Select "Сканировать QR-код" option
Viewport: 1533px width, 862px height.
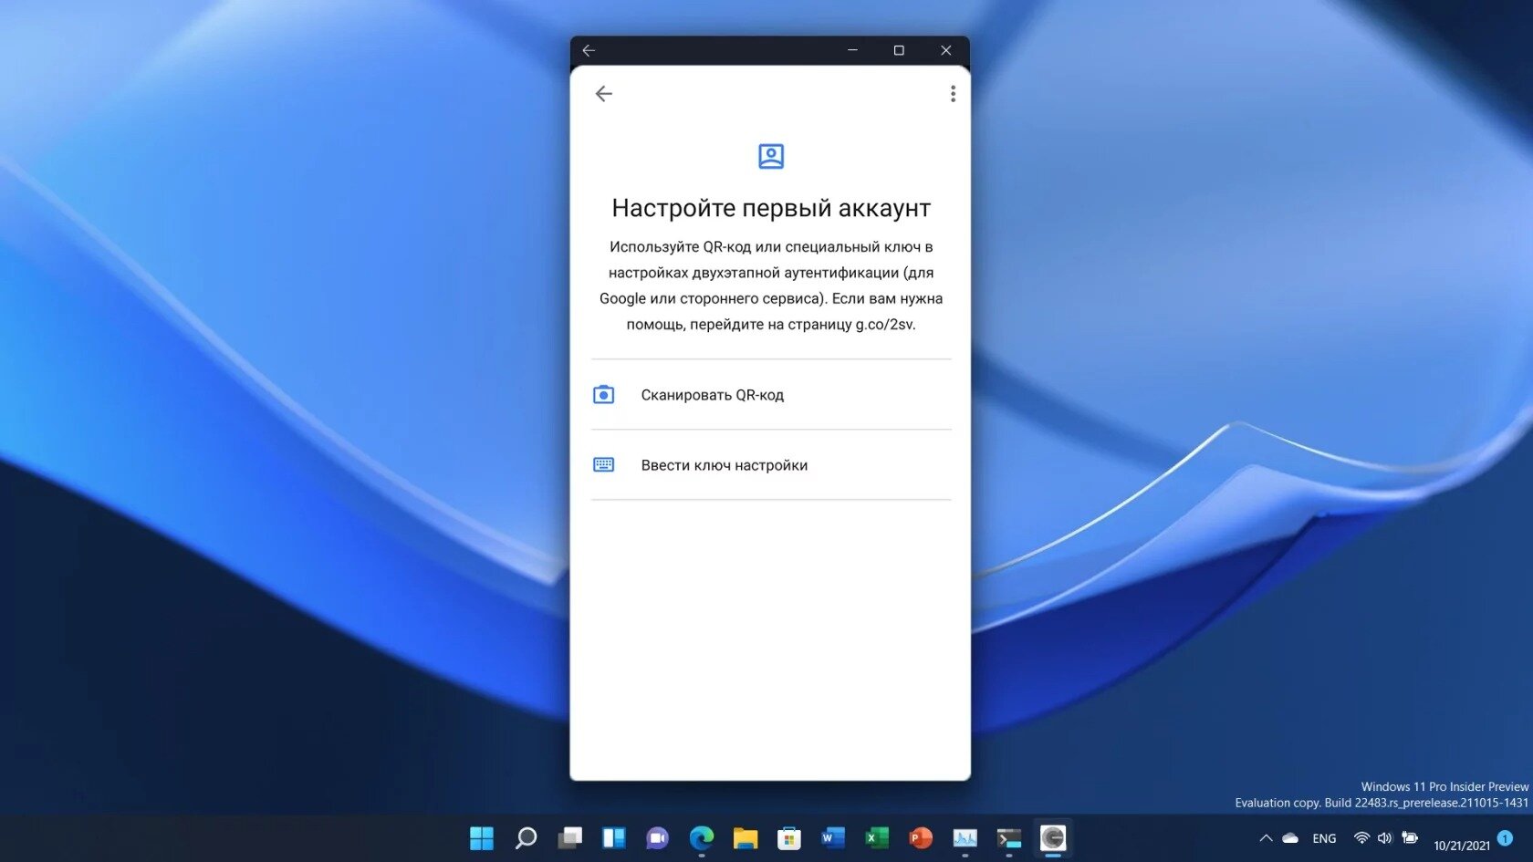(771, 395)
